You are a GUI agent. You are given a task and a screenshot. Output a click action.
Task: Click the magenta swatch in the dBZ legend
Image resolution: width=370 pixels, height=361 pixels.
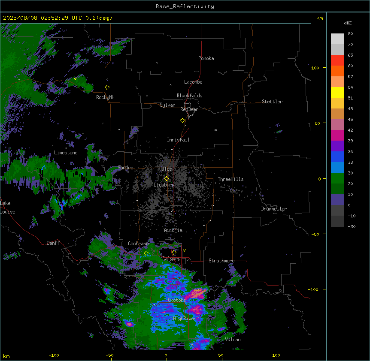[337, 135]
